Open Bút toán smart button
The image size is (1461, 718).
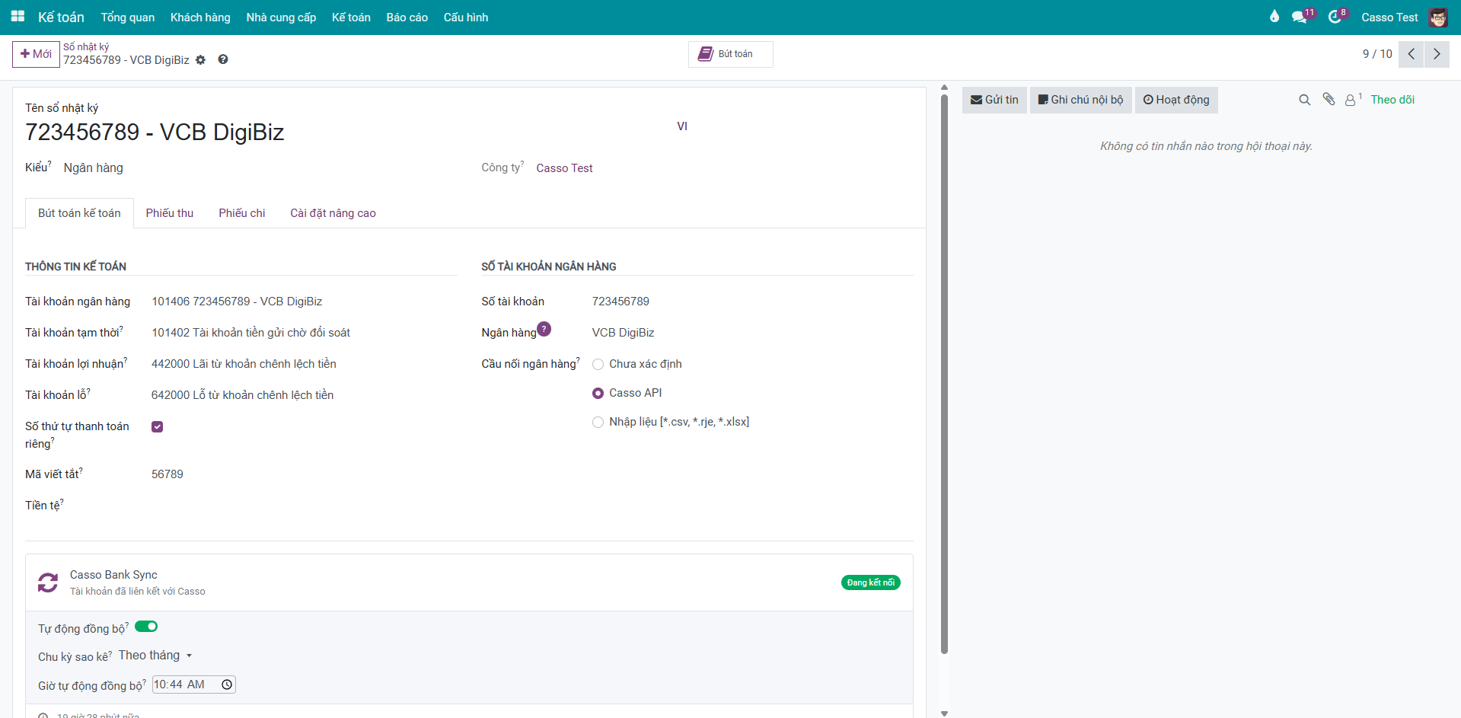pyautogui.click(x=731, y=54)
